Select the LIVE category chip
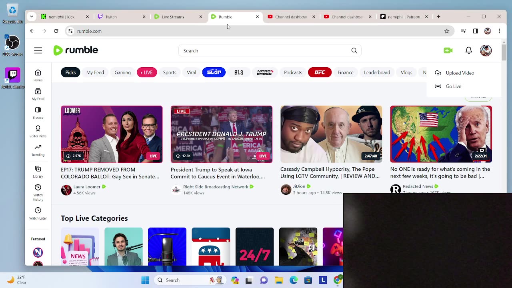Image resolution: width=512 pixels, height=288 pixels. coord(147,72)
